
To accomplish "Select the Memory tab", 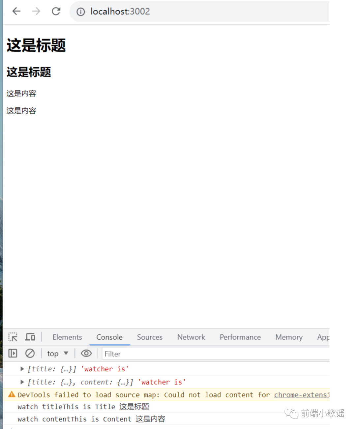I will click(x=289, y=337).
